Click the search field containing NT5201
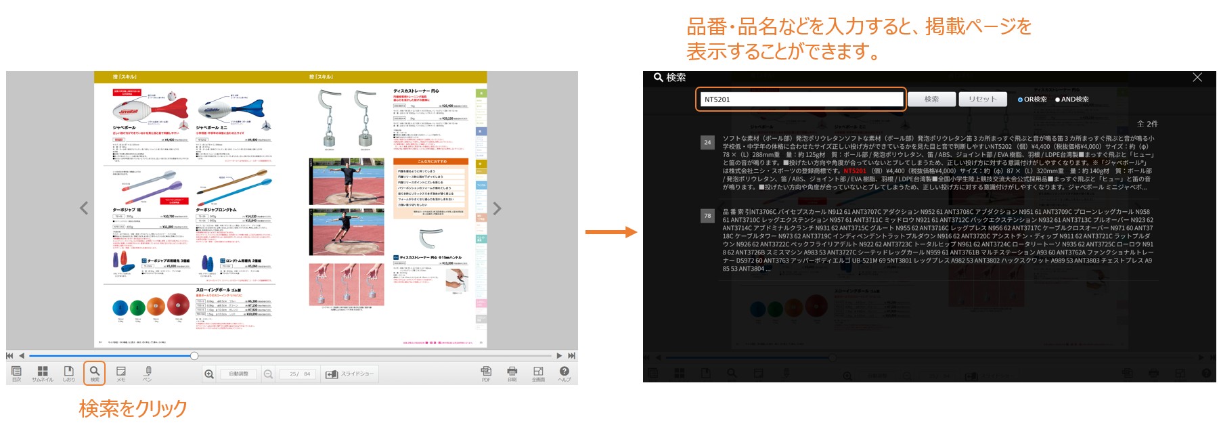 (x=801, y=99)
